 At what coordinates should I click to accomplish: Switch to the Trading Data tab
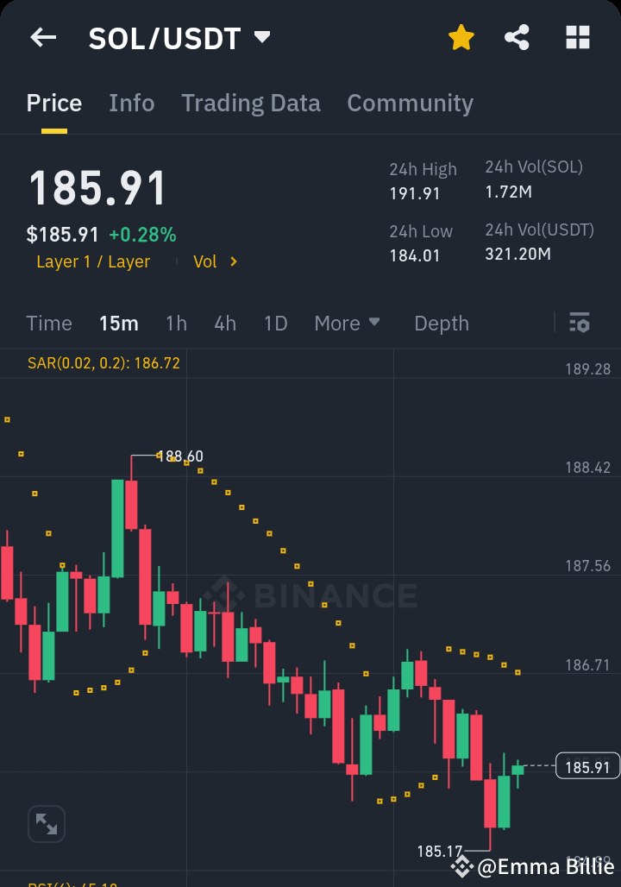(x=250, y=103)
